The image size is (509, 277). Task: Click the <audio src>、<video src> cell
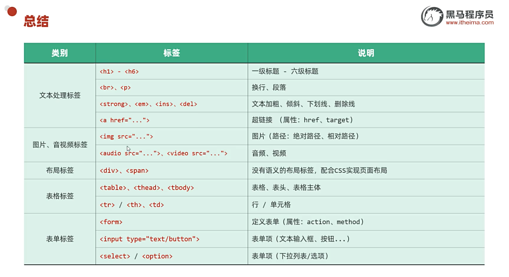click(x=172, y=153)
